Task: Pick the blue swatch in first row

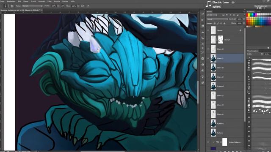Action: (254, 14)
